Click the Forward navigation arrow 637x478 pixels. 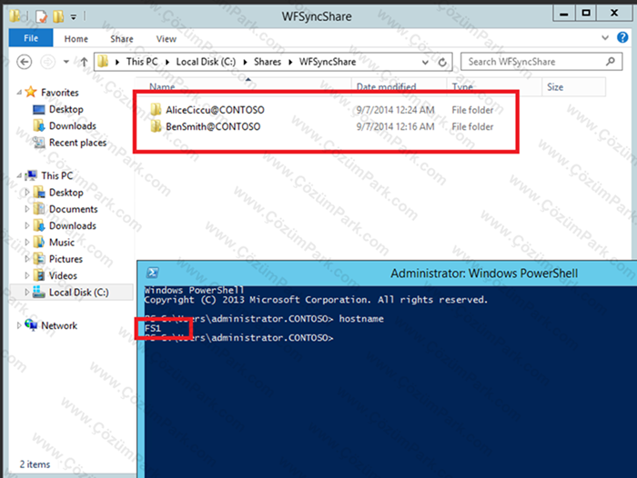tap(48, 62)
